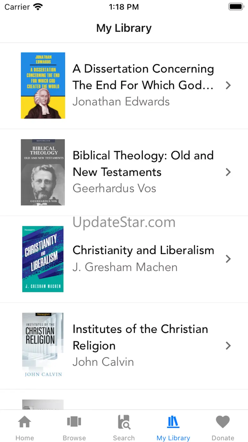Tap the Donate heart icon
Viewport: 248px width, 442px height.
point(223,423)
